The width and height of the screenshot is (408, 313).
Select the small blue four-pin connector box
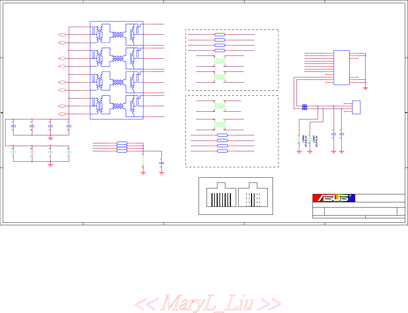[356, 107]
